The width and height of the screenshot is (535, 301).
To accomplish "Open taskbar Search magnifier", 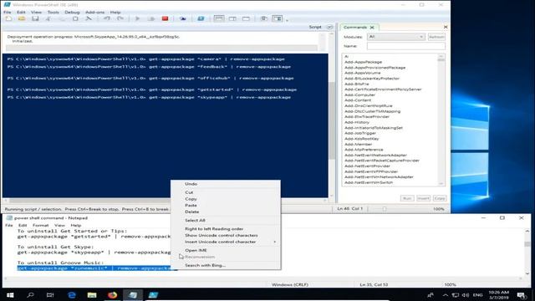I will [x=30, y=295].
